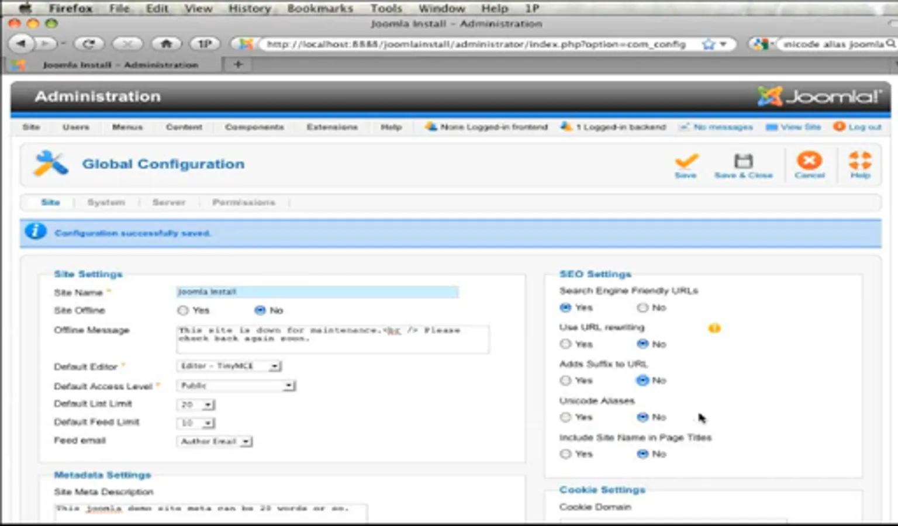Click the search magnifier in search box
This screenshot has height=526, width=898.
pyautogui.click(x=890, y=44)
